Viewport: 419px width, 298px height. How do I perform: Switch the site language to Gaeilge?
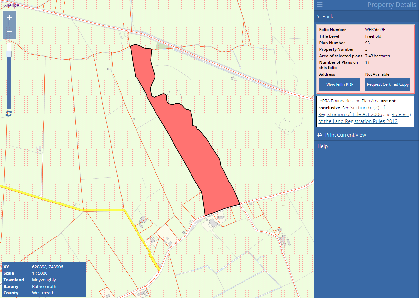click(x=11, y=5)
